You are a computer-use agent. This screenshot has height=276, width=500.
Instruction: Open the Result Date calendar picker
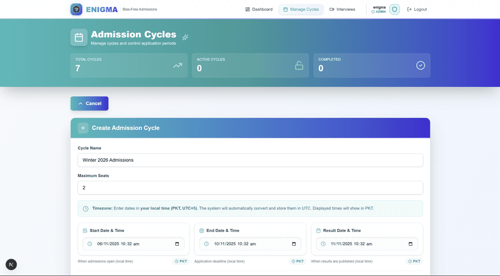pyautogui.click(x=411, y=244)
